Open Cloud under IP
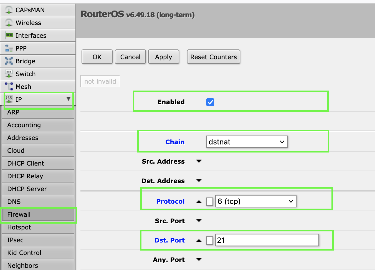375x270 pixels. pos(38,151)
